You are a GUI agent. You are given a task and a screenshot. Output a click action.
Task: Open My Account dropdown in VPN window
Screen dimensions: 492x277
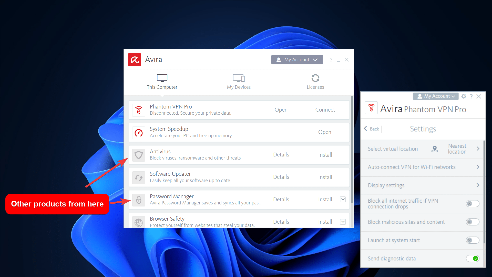point(436,96)
